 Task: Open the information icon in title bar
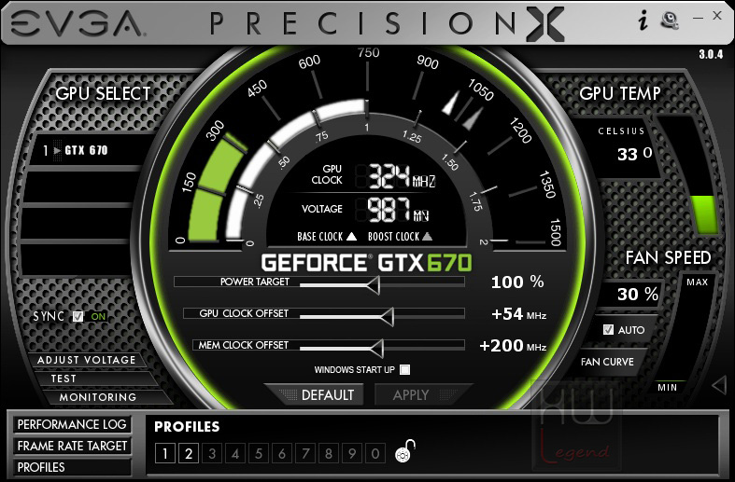pos(643,21)
